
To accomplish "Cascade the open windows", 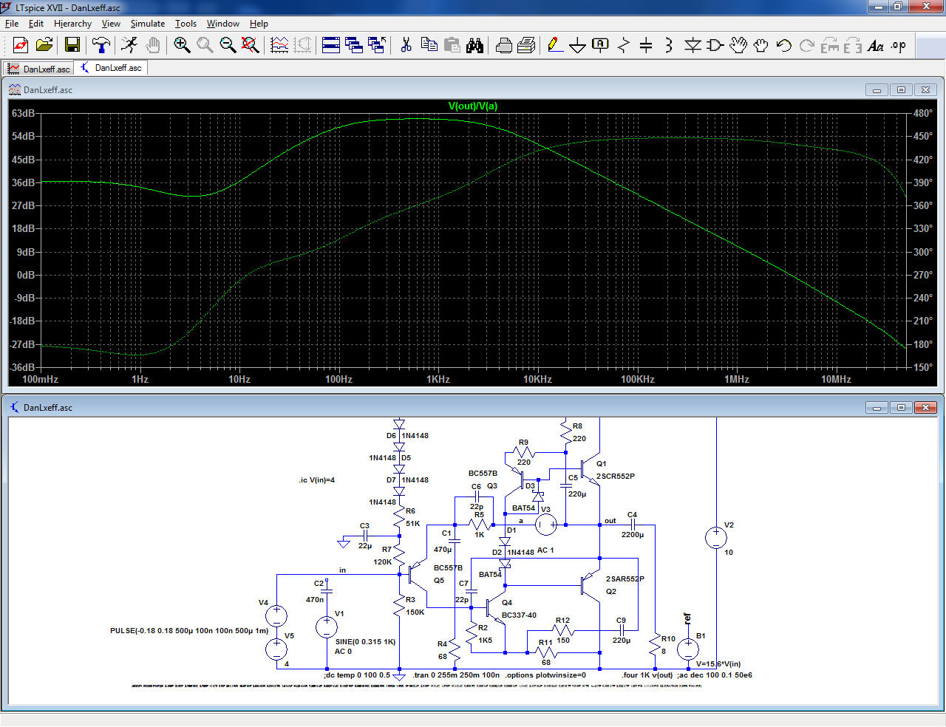I will [354, 46].
